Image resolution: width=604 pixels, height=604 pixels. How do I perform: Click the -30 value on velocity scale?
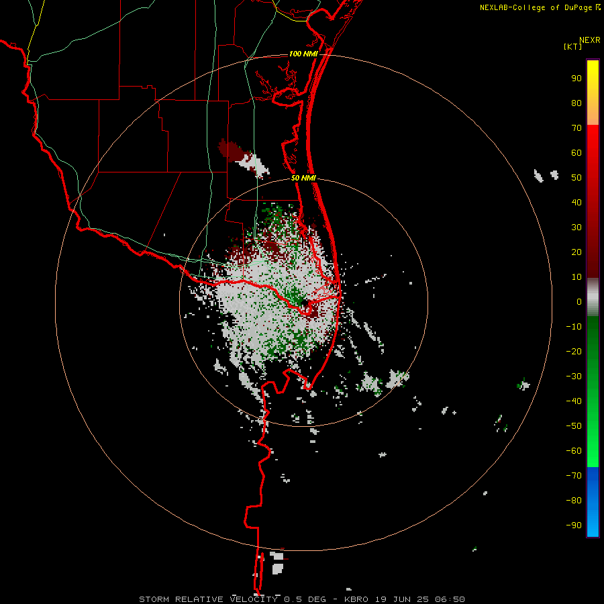(574, 376)
